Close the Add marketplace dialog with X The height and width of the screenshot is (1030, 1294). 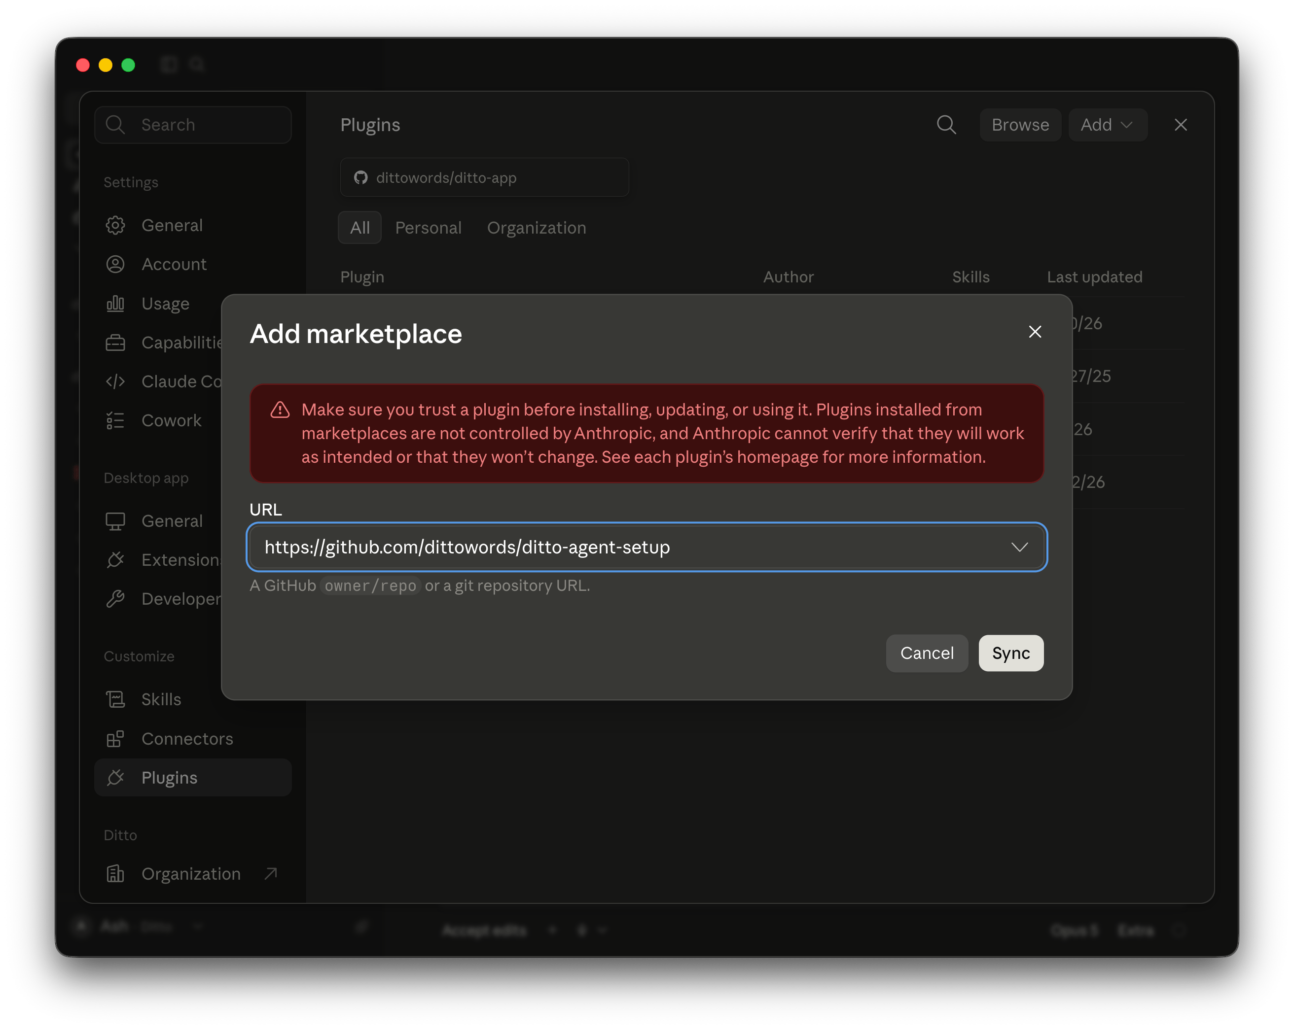pos(1035,332)
